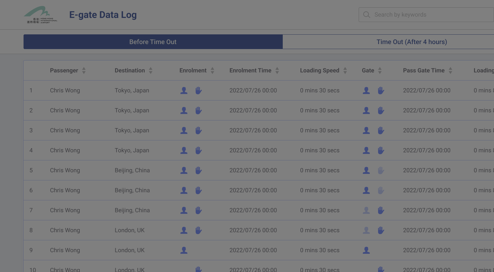Viewport: 494px width, 272px height.
Task: Click Tokyo, Japan destination in row 2
Action: 132,110
